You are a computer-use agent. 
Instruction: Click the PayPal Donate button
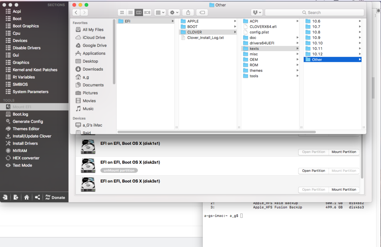coord(55,198)
